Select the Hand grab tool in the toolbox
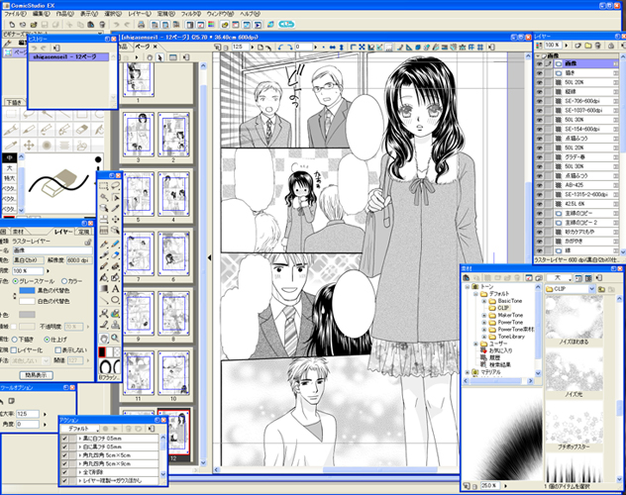Image resolution: width=626 pixels, height=495 pixels. pos(104,339)
